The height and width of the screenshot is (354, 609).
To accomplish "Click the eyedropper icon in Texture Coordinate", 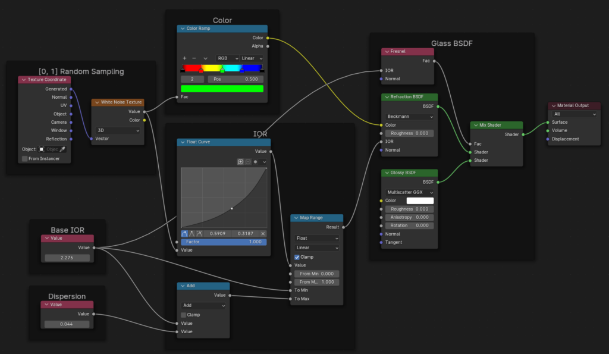I will (x=62, y=149).
